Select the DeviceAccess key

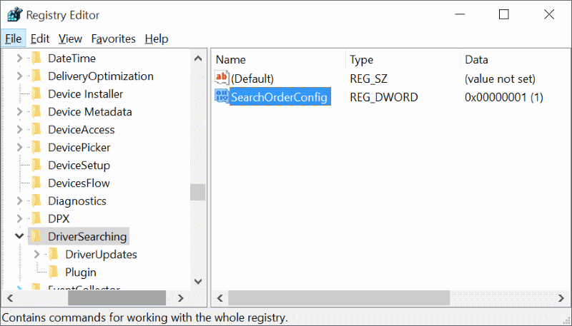point(82,130)
